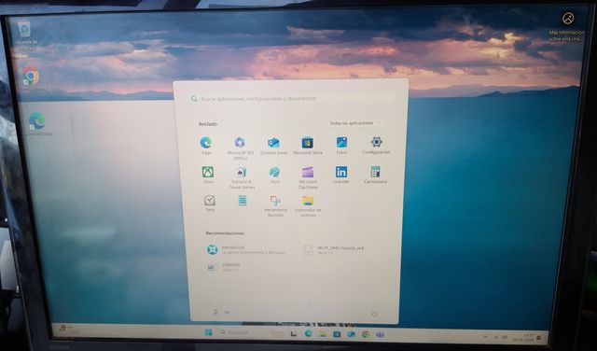Click the Start menu search field
The height and width of the screenshot is (351, 597).
coord(292,99)
